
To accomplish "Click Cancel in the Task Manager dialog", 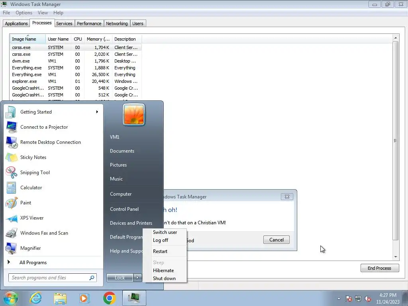I will tap(277, 240).
